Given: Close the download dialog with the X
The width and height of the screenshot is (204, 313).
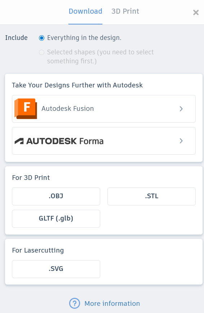Looking at the screenshot, I should pyautogui.click(x=196, y=12).
